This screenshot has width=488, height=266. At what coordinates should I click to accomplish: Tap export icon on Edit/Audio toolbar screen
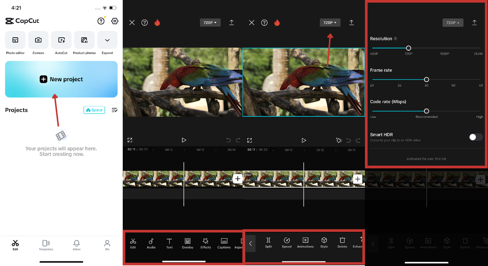pos(231,23)
